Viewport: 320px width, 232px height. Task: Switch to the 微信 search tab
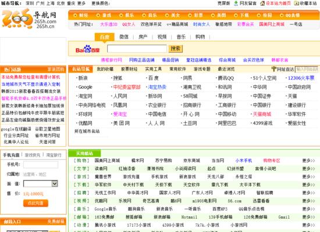click(124, 37)
